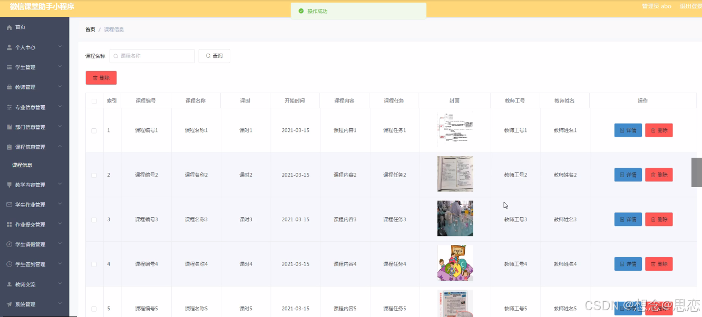Go to 首页 via the breadcrumb
This screenshot has height=317, width=702.
pyautogui.click(x=90, y=29)
